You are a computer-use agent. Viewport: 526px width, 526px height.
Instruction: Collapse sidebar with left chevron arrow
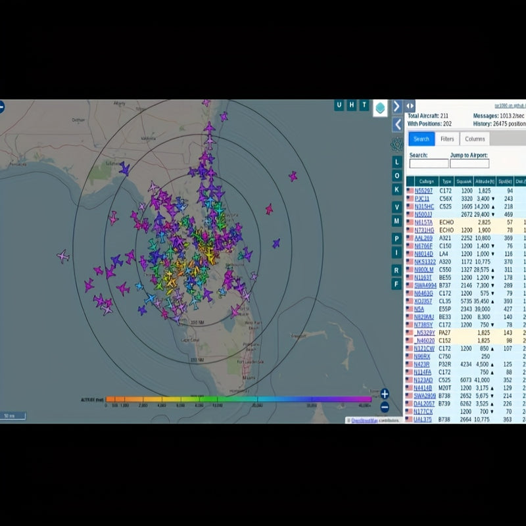[x=396, y=124]
